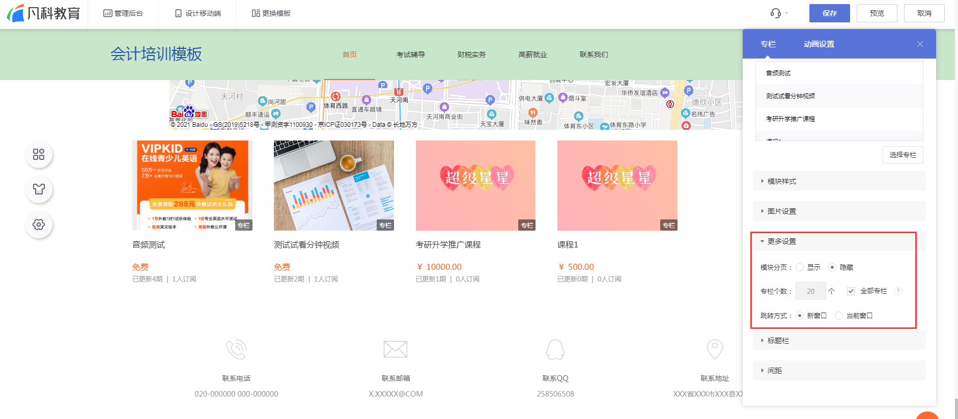Expand the 模块样式 section
Viewport: 958px width, 419px height.
click(839, 181)
